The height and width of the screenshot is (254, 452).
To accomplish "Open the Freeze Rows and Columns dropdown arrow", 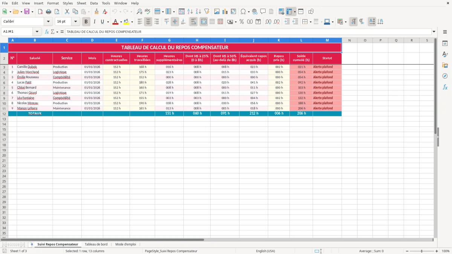I will 295,12.
